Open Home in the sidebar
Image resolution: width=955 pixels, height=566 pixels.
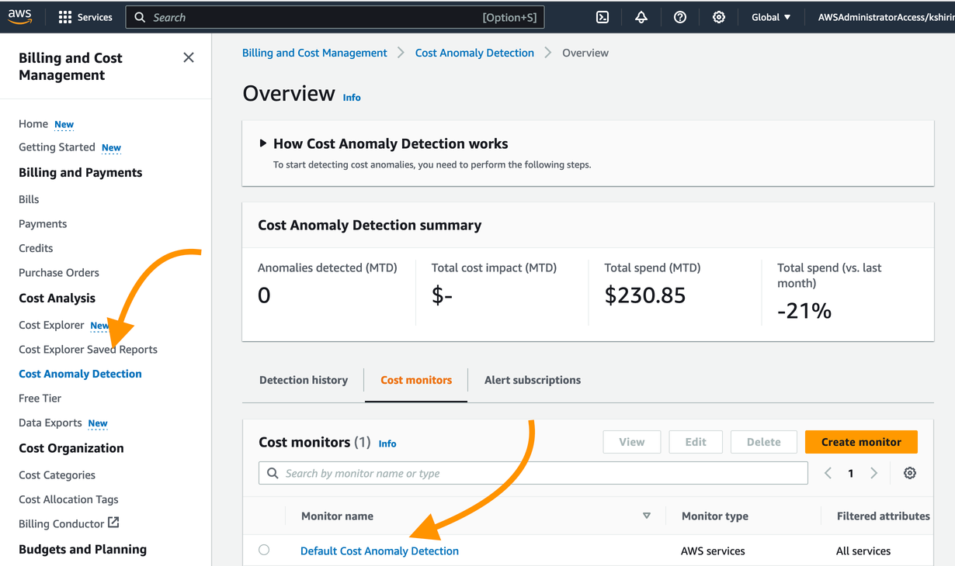pyautogui.click(x=33, y=123)
